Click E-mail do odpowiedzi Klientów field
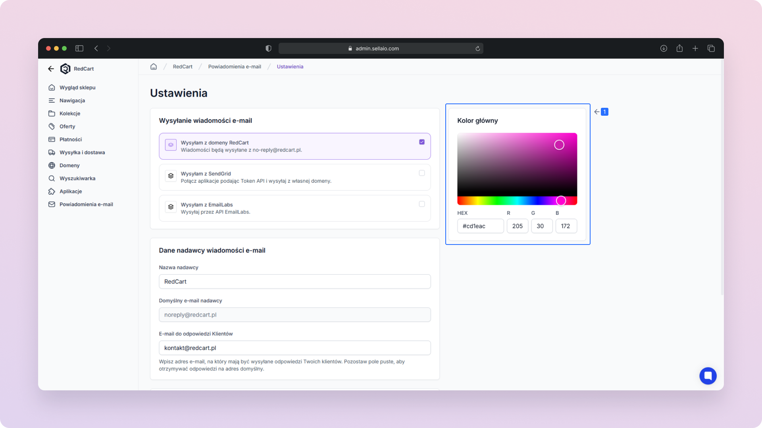Screen dimensions: 762x428 point(295,348)
